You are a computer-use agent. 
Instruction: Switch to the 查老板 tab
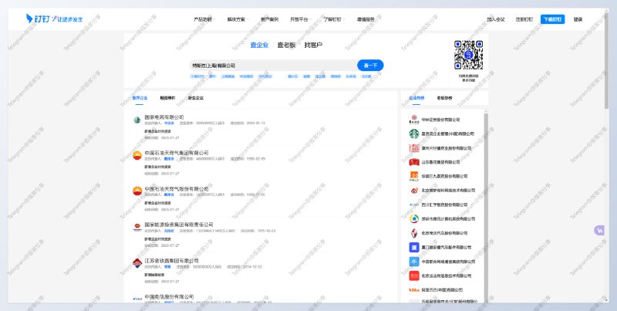[x=286, y=46]
